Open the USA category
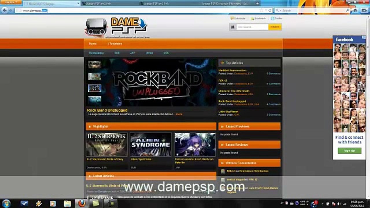The height and width of the screenshot is (208, 370). (x=166, y=53)
